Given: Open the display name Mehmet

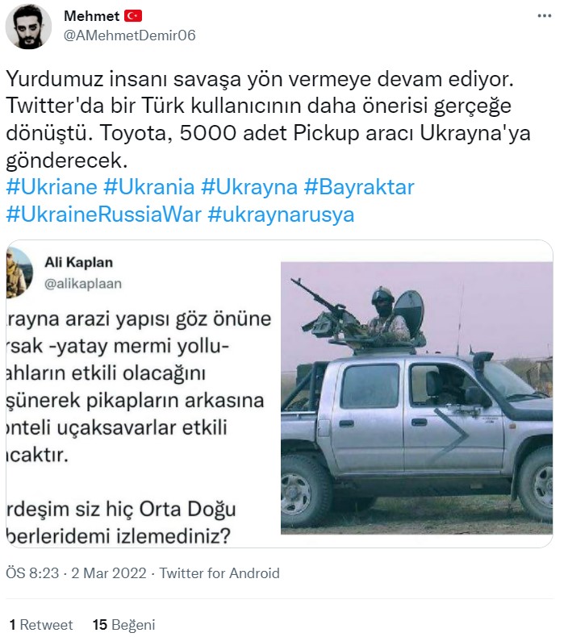Looking at the screenshot, I should [x=93, y=16].
